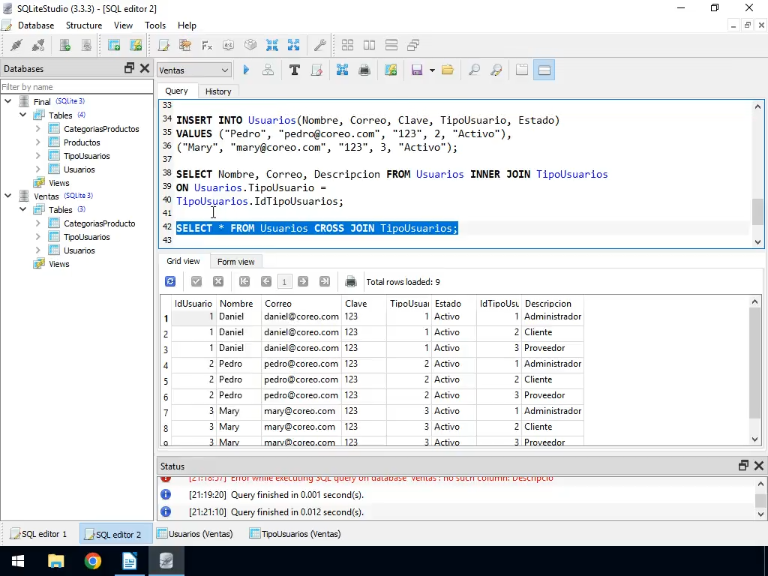Collapse the Final database tree node
Viewport: 768px width, 576px height.
[8, 101]
